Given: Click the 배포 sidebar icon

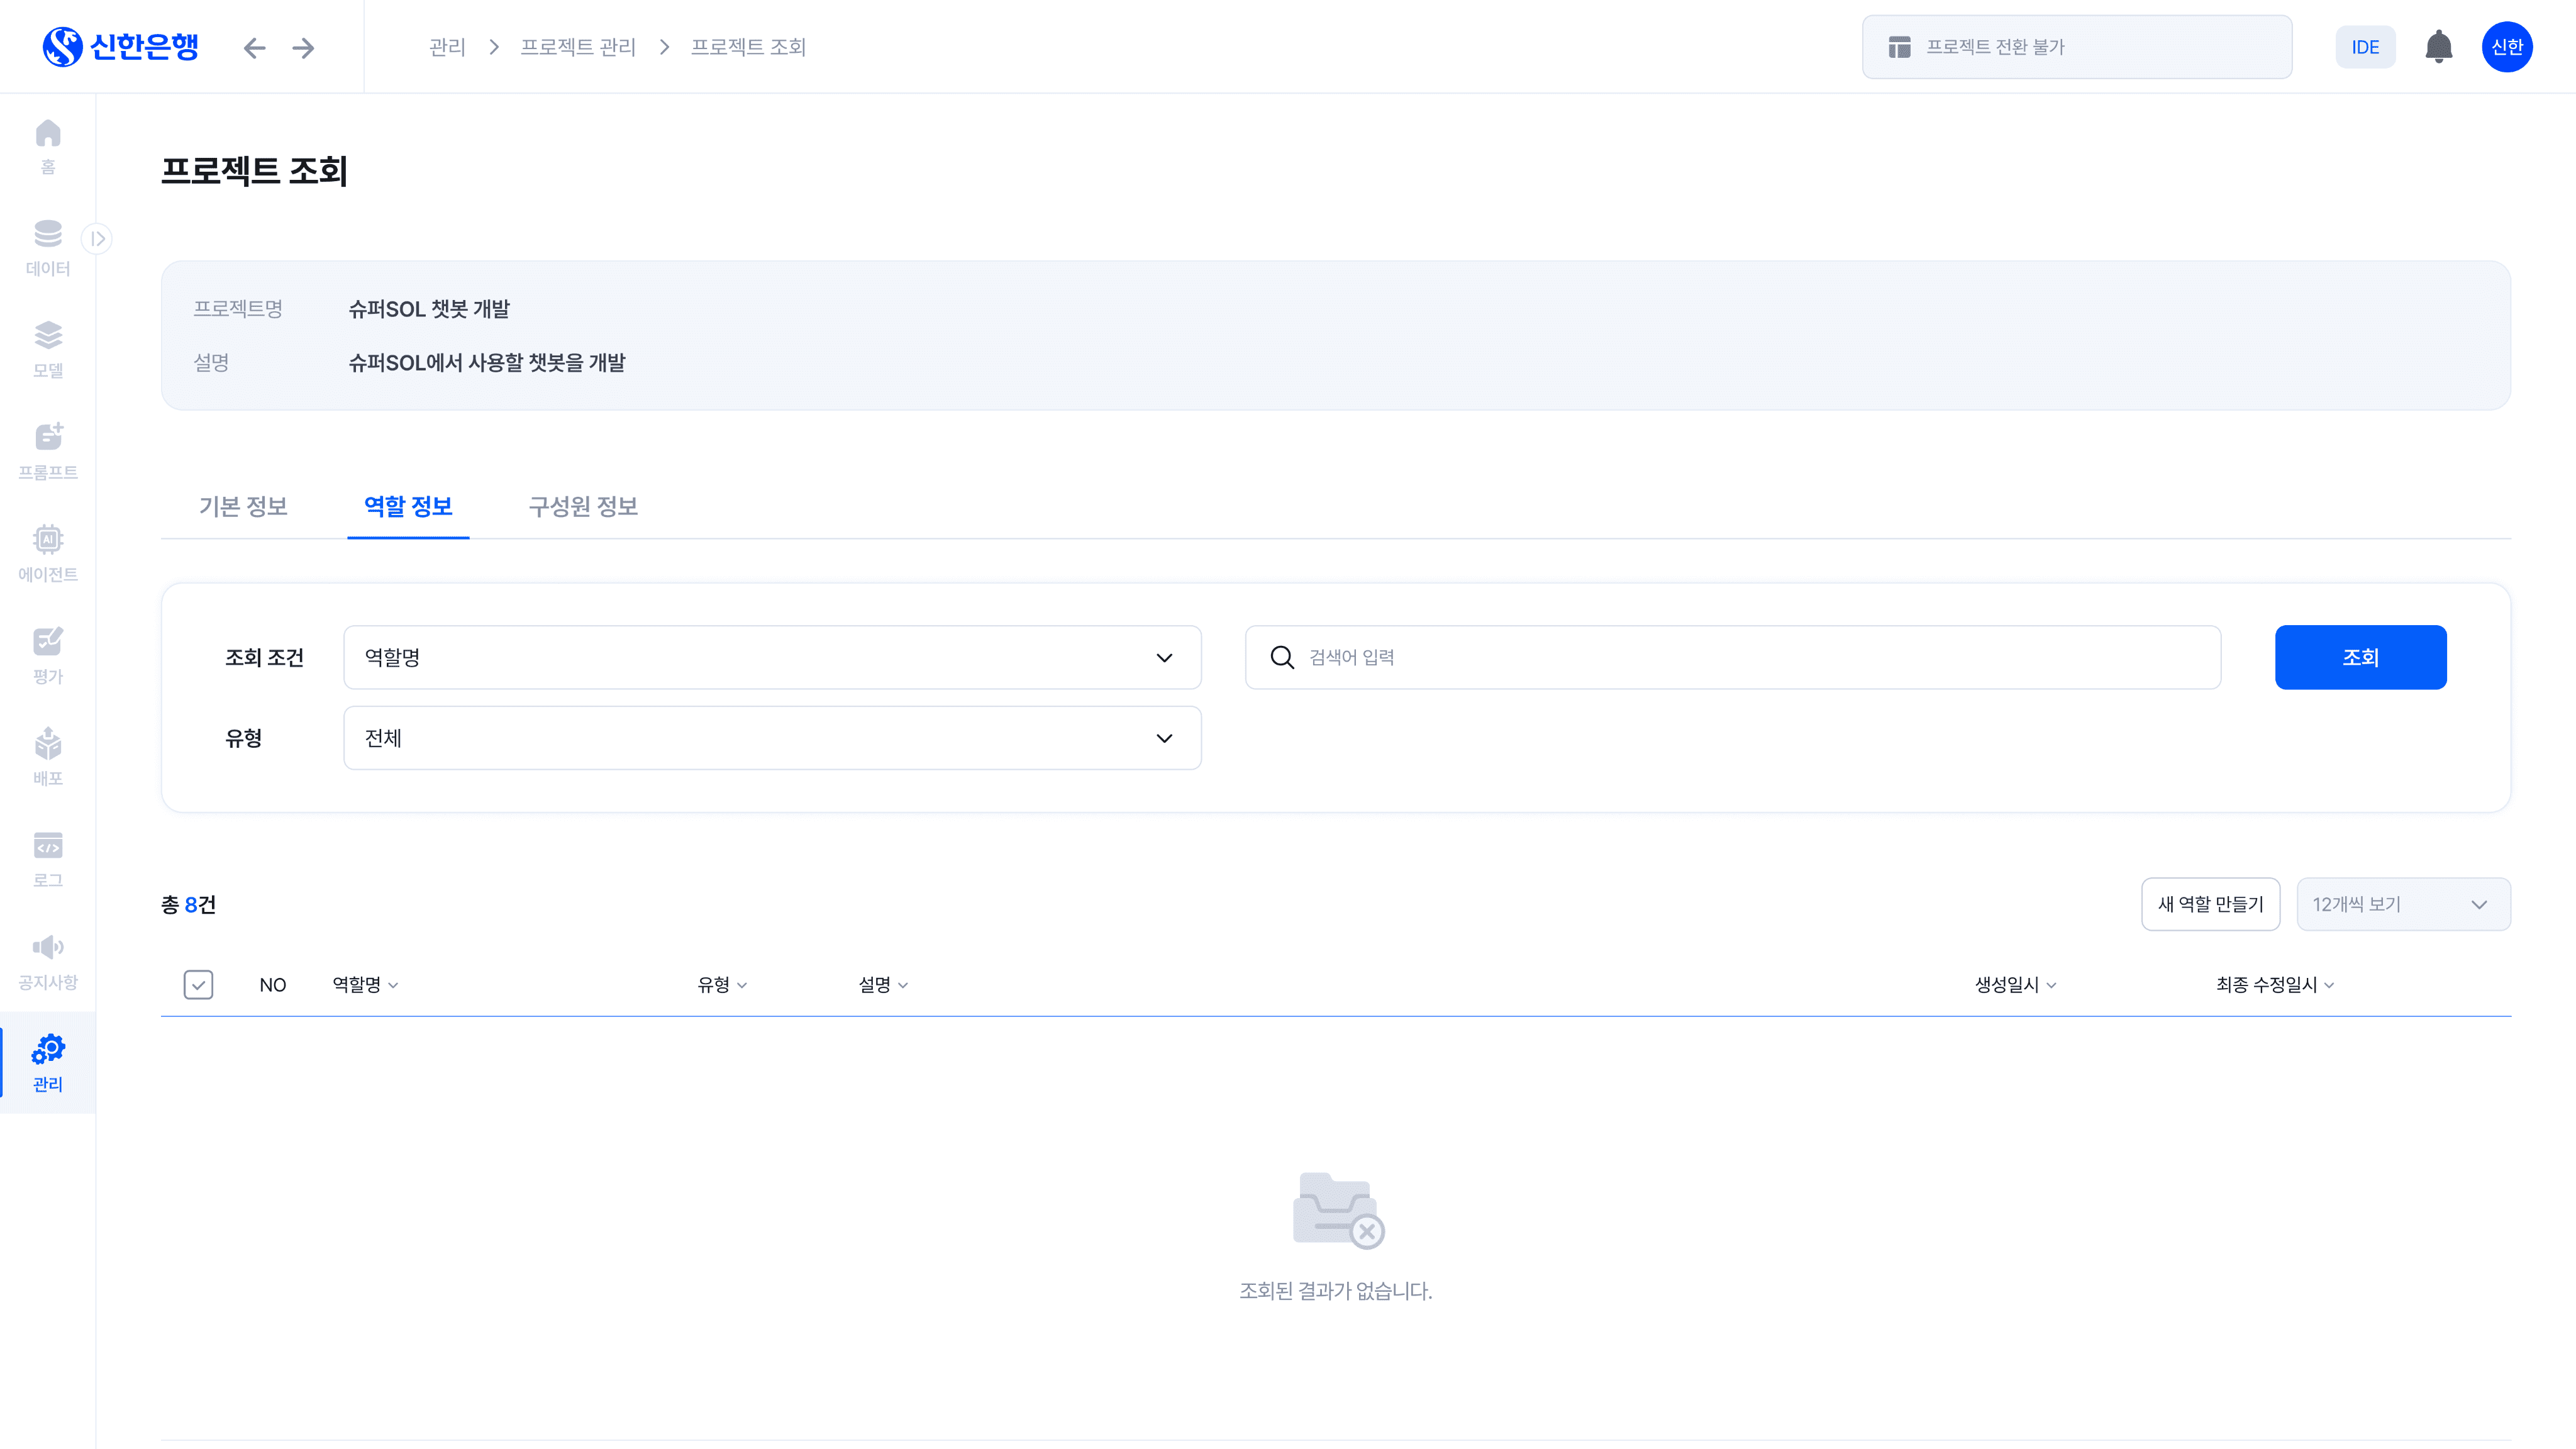Looking at the screenshot, I should pyautogui.click(x=48, y=756).
